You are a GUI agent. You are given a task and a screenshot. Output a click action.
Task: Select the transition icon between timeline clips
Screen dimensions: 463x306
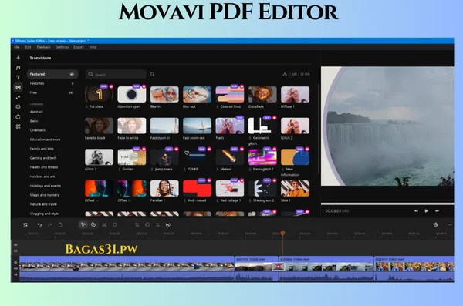[x=278, y=267]
